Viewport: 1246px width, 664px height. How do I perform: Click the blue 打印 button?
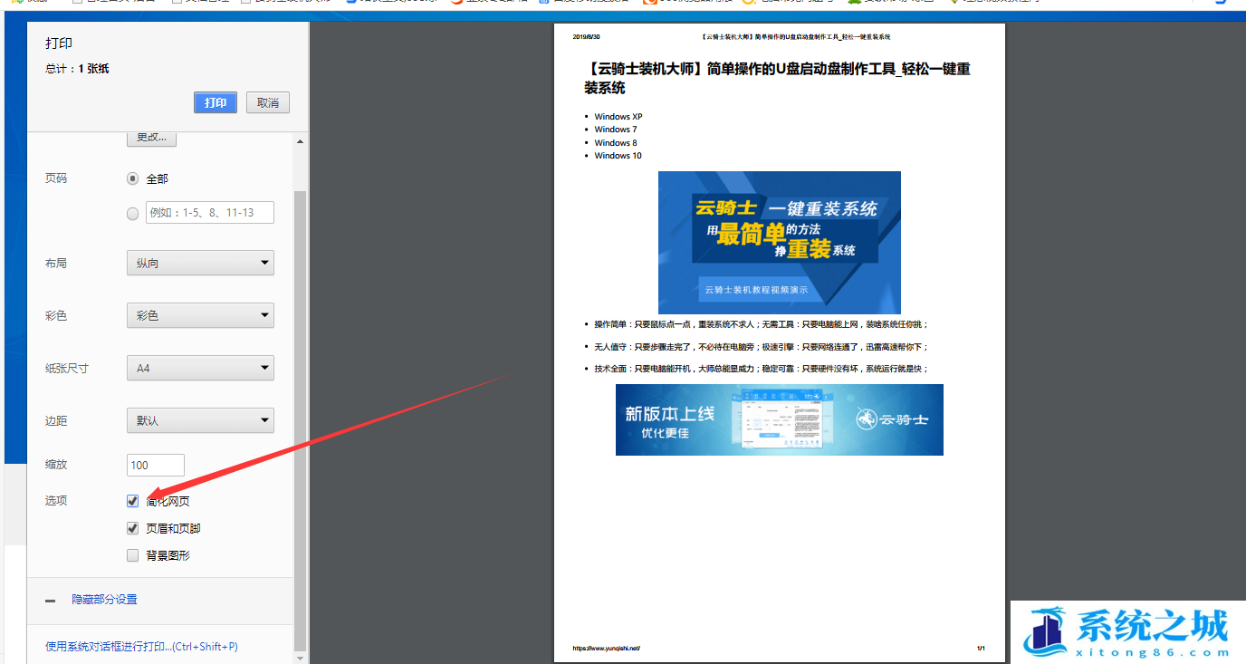[216, 102]
